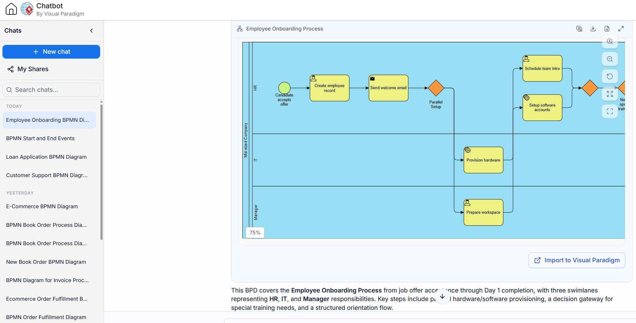Open Employee Onboarding BPMN Di... chat
The width and height of the screenshot is (636, 323).
[49, 120]
